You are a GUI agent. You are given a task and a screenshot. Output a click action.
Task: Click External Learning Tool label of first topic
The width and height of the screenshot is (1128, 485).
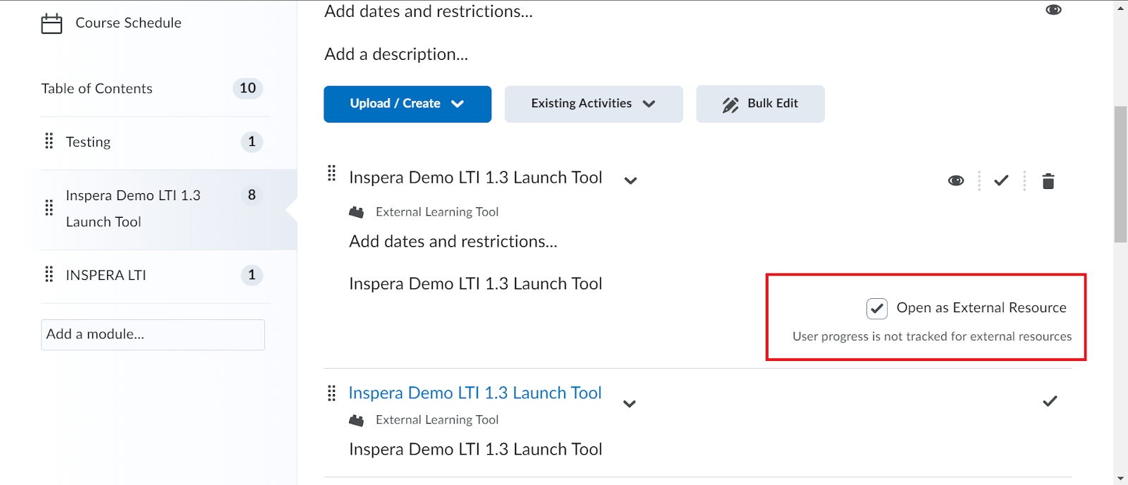(x=437, y=211)
